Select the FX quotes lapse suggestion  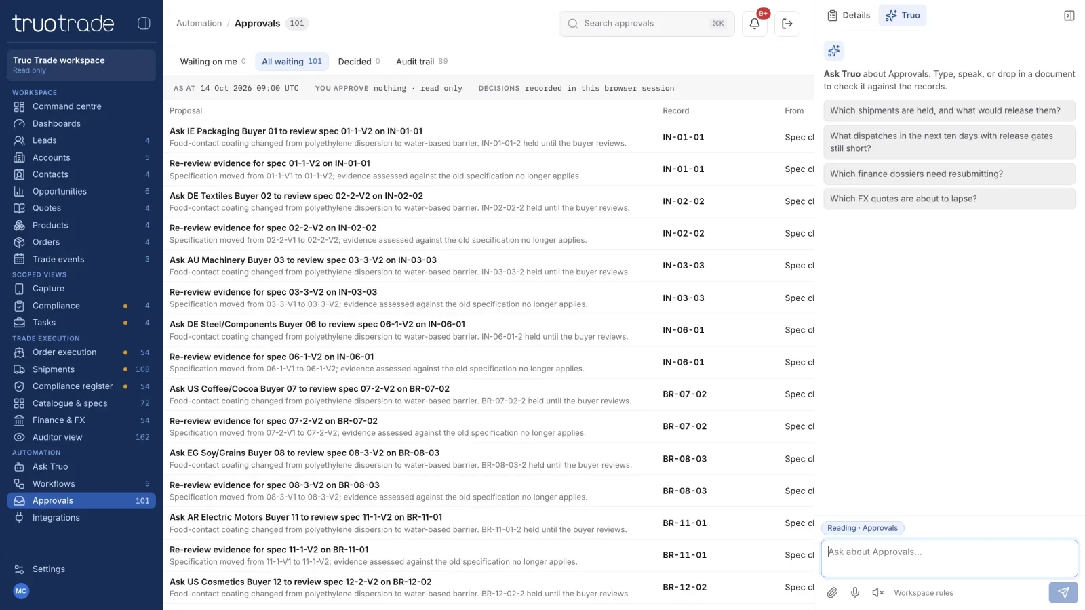coord(949,199)
